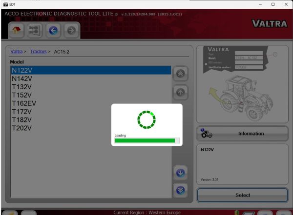Viewport: 293px width, 215px height.
Task: Click the AC15.2 breadcrumb text
Action: pos(62,52)
